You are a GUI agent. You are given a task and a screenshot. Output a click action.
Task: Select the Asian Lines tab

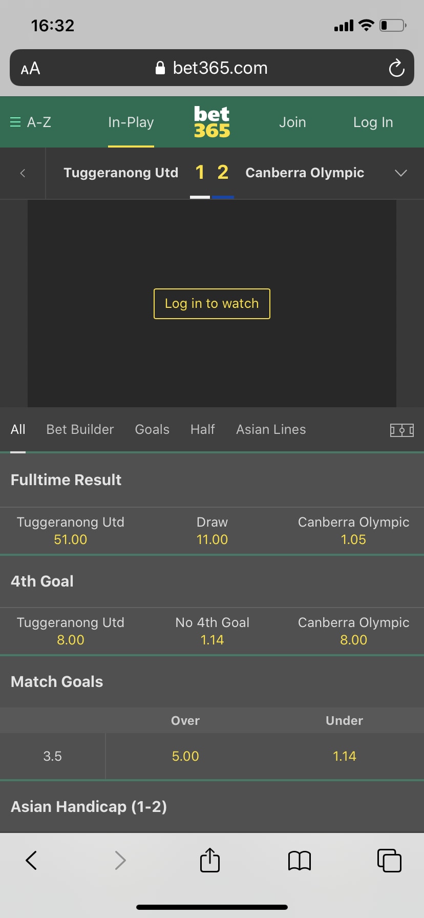[271, 429]
